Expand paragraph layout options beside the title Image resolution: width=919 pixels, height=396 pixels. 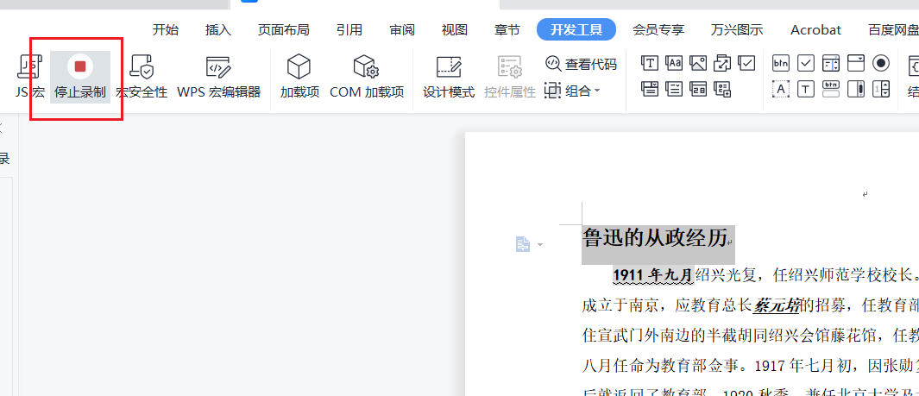coord(529,245)
